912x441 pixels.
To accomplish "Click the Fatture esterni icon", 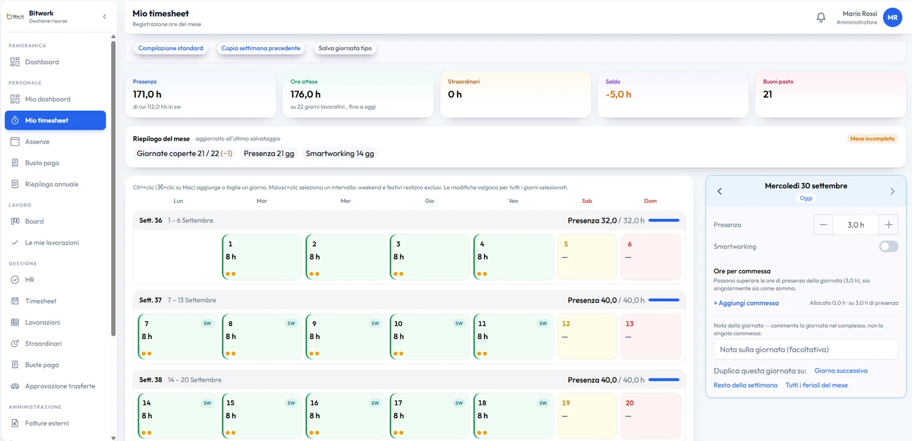I will click(15, 423).
